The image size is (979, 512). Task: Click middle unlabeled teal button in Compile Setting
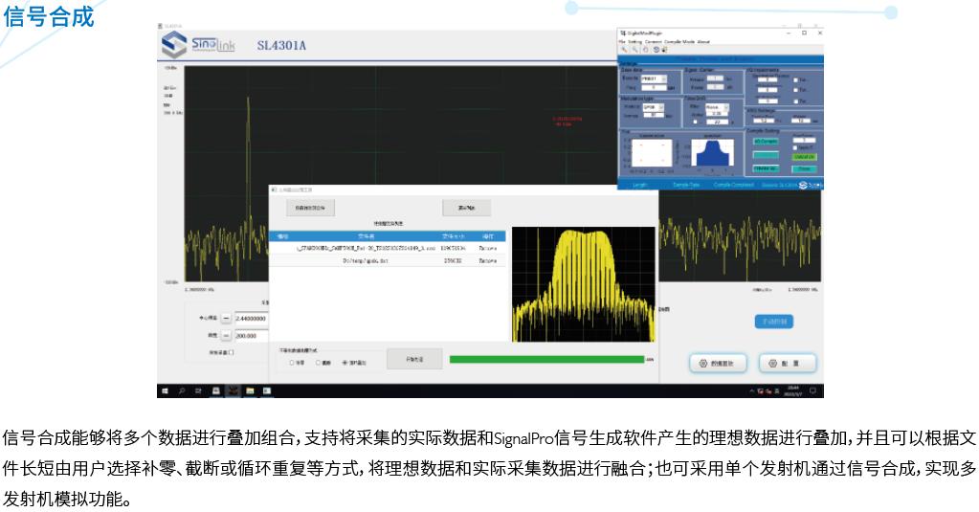pyautogui.click(x=766, y=155)
